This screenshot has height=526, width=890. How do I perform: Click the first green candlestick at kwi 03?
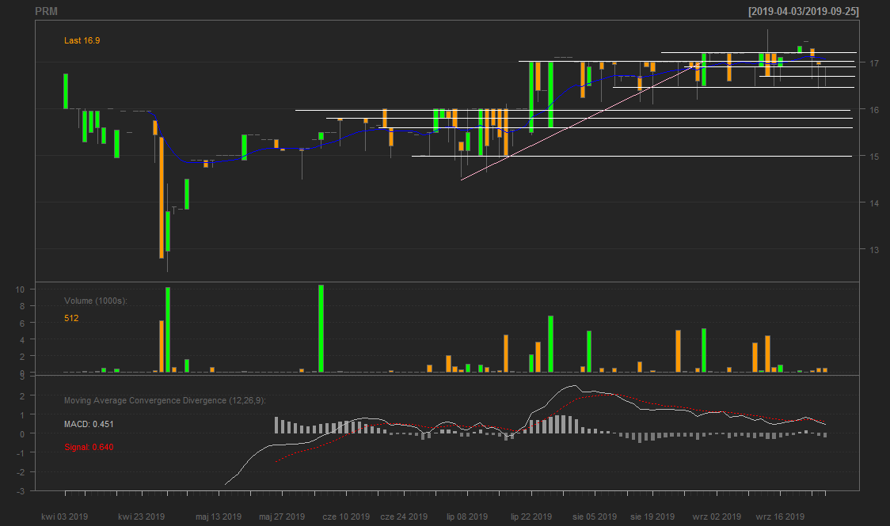click(x=66, y=91)
